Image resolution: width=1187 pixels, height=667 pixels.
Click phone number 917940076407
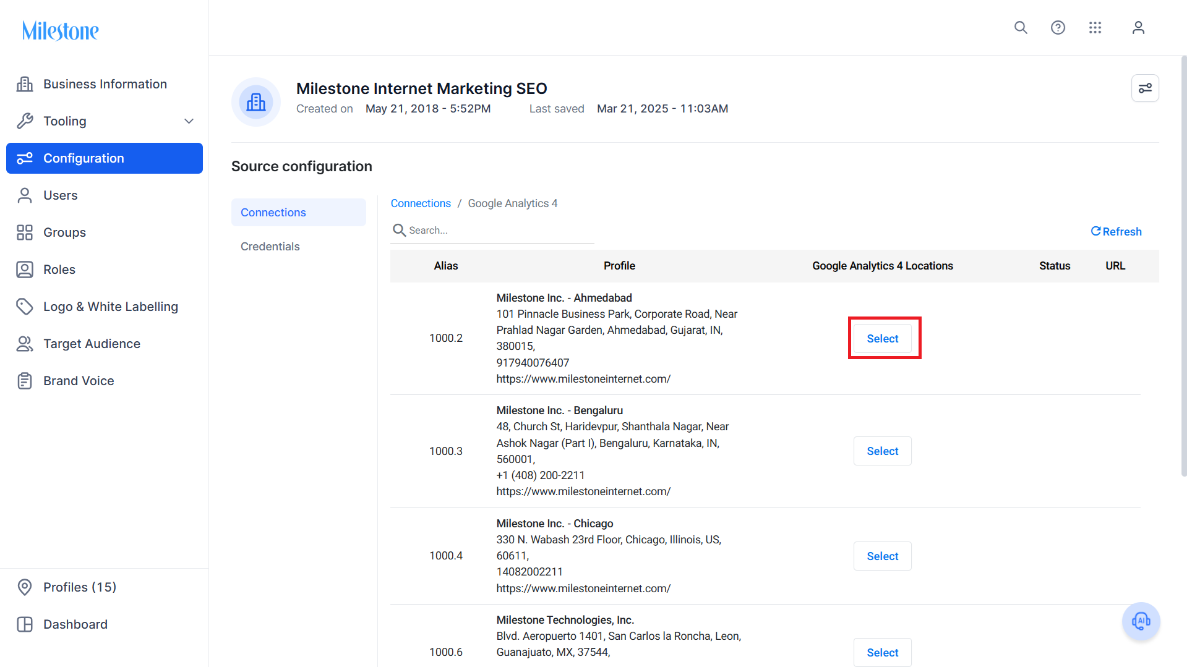coord(532,363)
